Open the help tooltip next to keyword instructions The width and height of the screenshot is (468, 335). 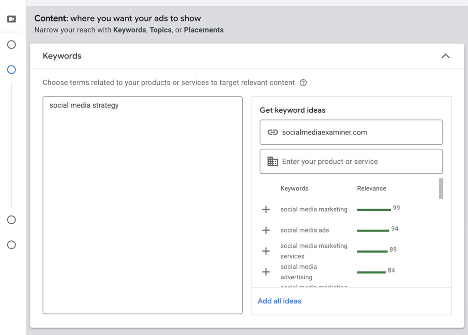(303, 83)
